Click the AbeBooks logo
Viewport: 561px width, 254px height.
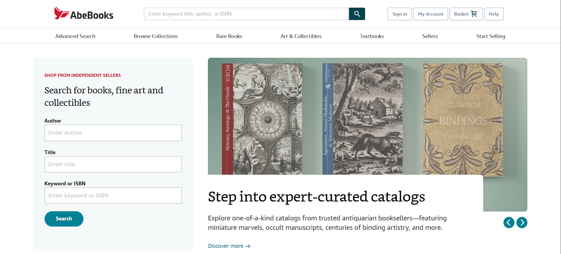pos(84,14)
